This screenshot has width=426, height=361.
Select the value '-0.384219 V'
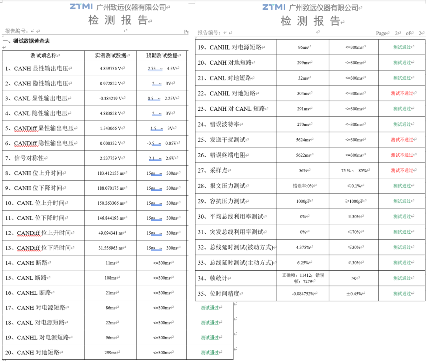coord(110,99)
